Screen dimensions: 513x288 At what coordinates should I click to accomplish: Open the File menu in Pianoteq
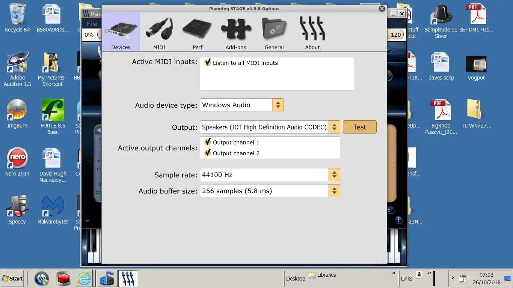92,24
